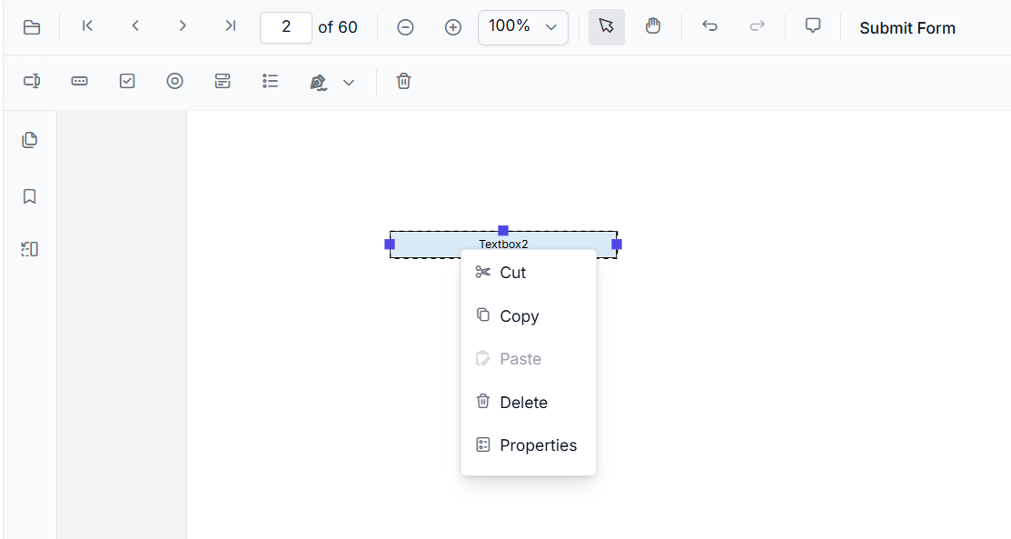This screenshot has height=539, width=1011.
Task: Select the Checkbox form tool
Action: [126, 81]
